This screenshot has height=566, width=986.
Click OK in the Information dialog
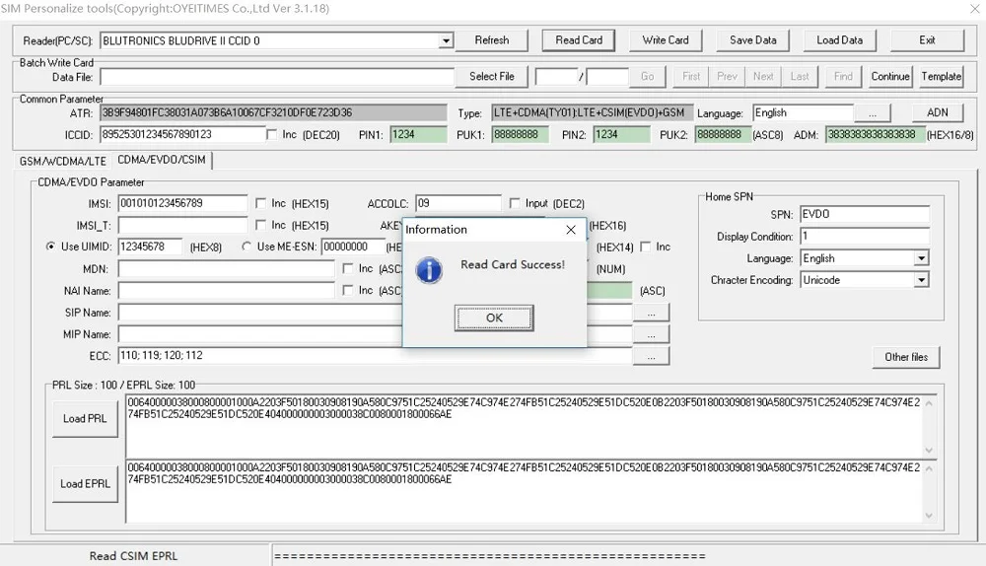494,318
